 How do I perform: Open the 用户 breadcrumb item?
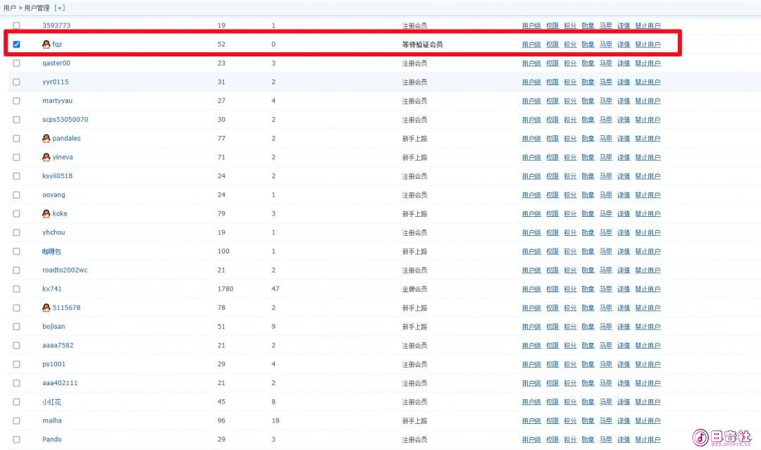[10, 8]
